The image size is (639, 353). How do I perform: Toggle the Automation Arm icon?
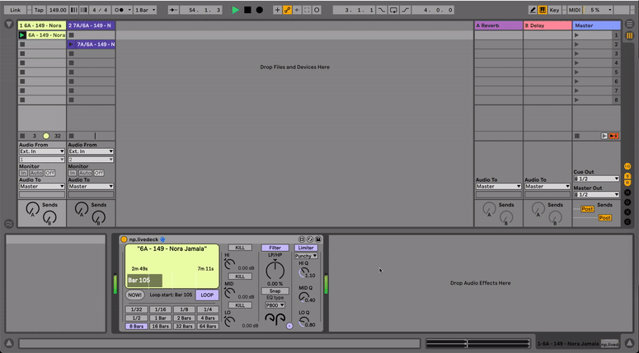tap(287, 10)
